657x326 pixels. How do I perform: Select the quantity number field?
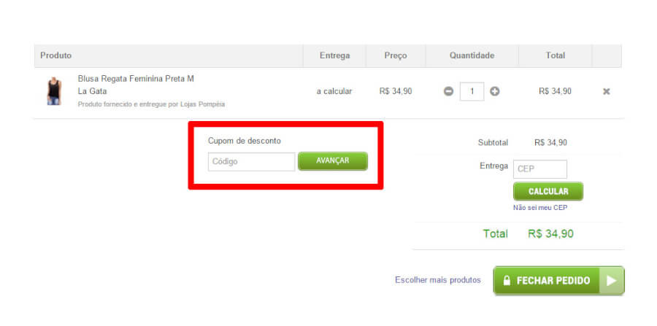click(x=472, y=92)
